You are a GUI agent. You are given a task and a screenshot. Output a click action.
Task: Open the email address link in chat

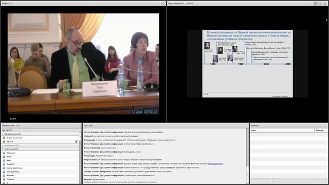(x=216, y=163)
